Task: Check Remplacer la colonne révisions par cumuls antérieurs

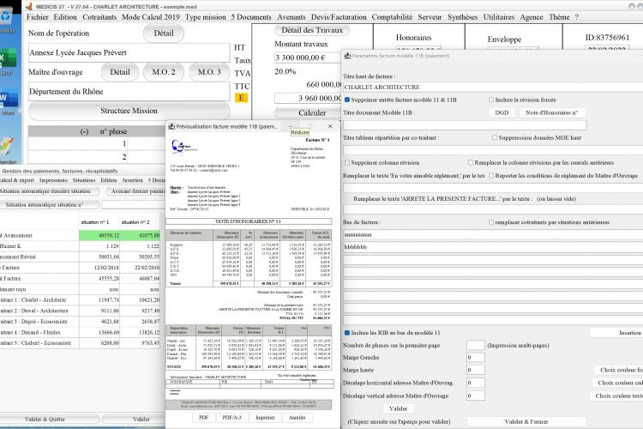Action: click(471, 162)
